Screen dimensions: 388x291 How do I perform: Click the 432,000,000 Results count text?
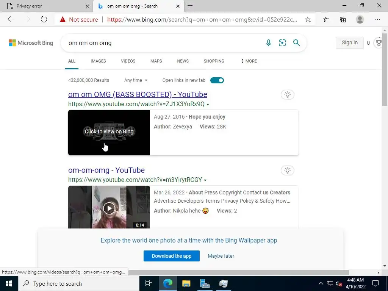point(89,80)
